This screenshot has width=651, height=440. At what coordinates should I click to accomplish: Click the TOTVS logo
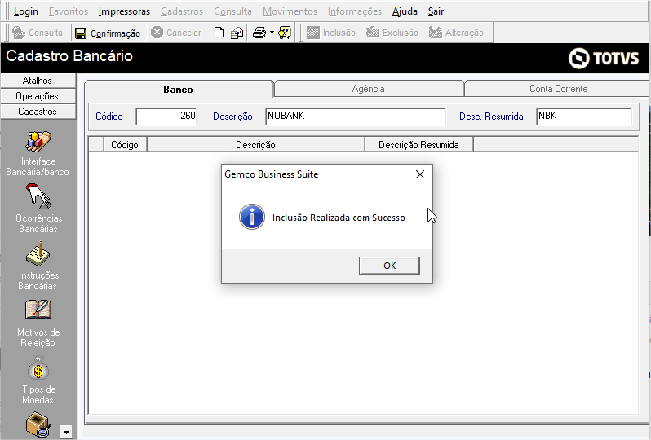(603, 58)
